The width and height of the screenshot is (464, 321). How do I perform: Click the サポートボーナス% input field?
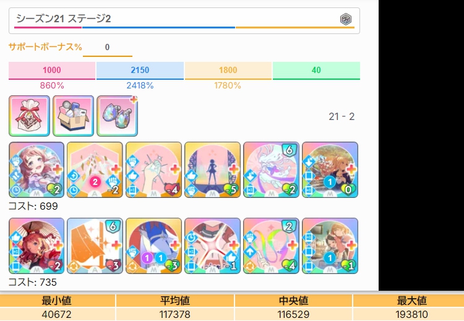(108, 48)
